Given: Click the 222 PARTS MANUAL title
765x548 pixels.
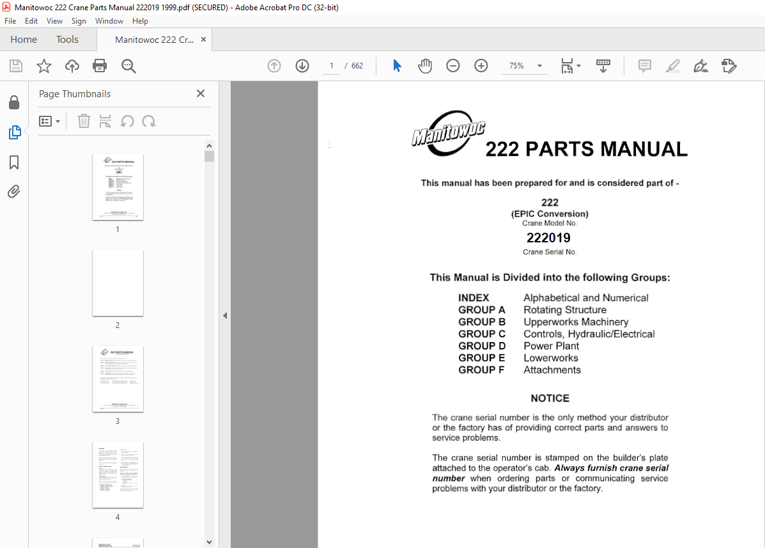Looking at the screenshot, I should point(586,150).
